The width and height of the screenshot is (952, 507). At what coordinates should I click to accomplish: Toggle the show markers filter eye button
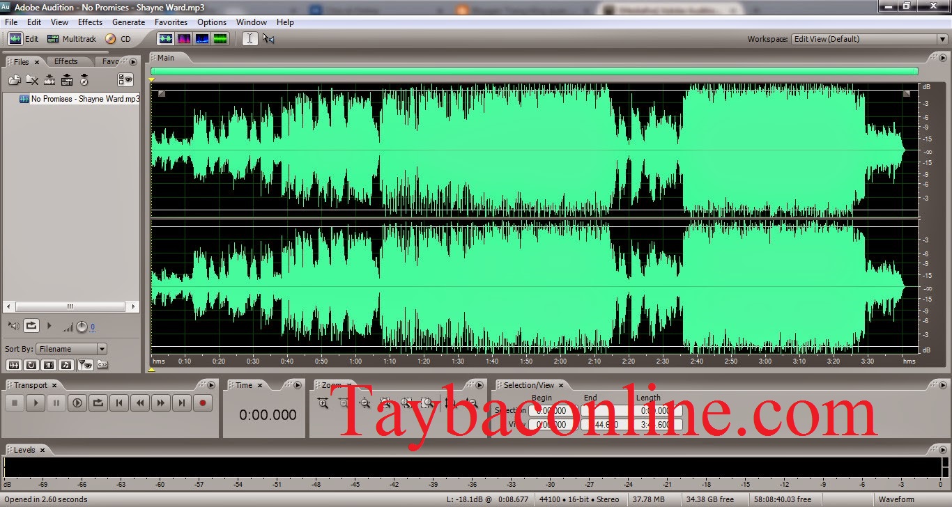pos(85,365)
